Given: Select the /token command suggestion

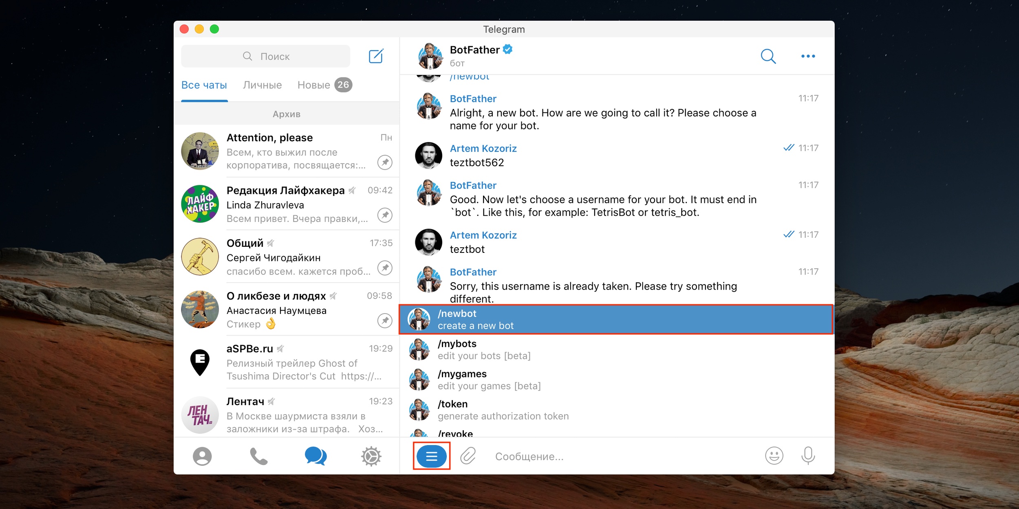Looking at the screenshot, I should point(616,410).
